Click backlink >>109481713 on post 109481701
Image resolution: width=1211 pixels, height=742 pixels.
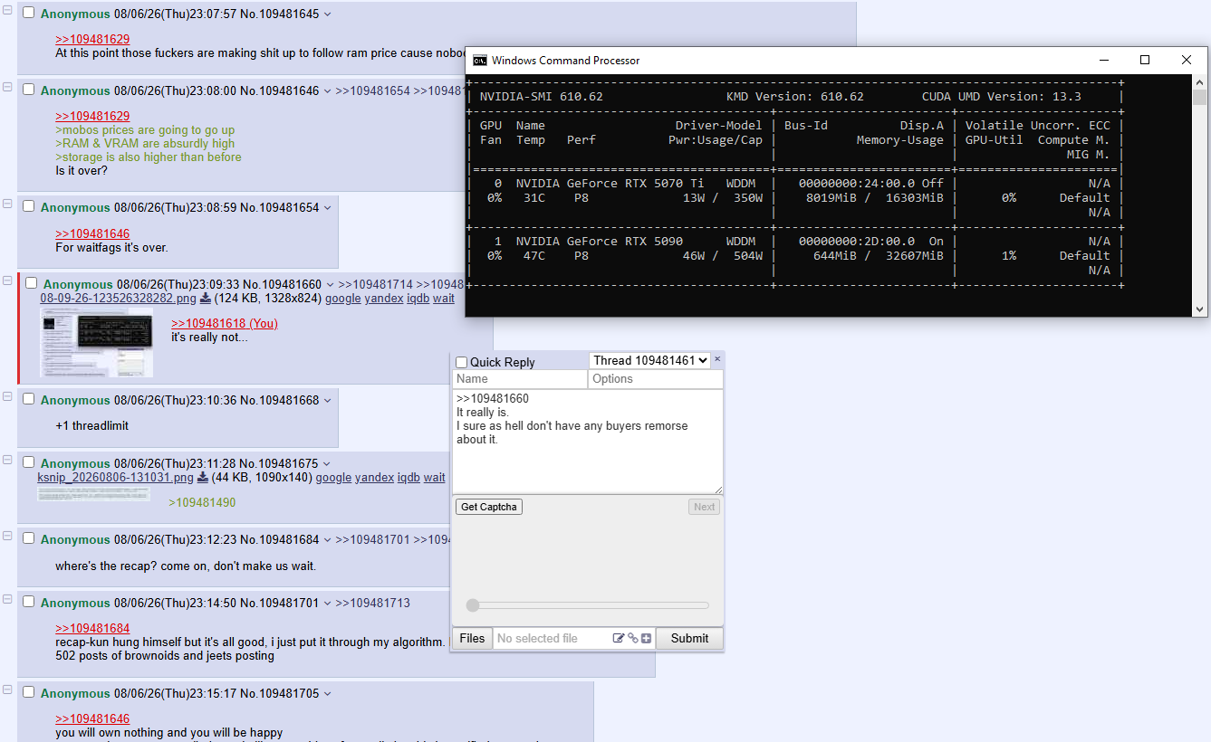click(373, 603)
